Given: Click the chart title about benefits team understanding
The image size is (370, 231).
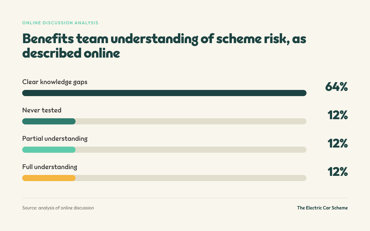Looking at the screenshot, I should [164, 46].
